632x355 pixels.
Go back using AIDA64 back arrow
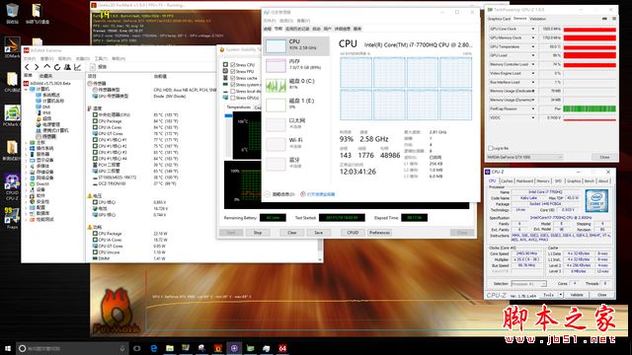[x=27, y=67]
